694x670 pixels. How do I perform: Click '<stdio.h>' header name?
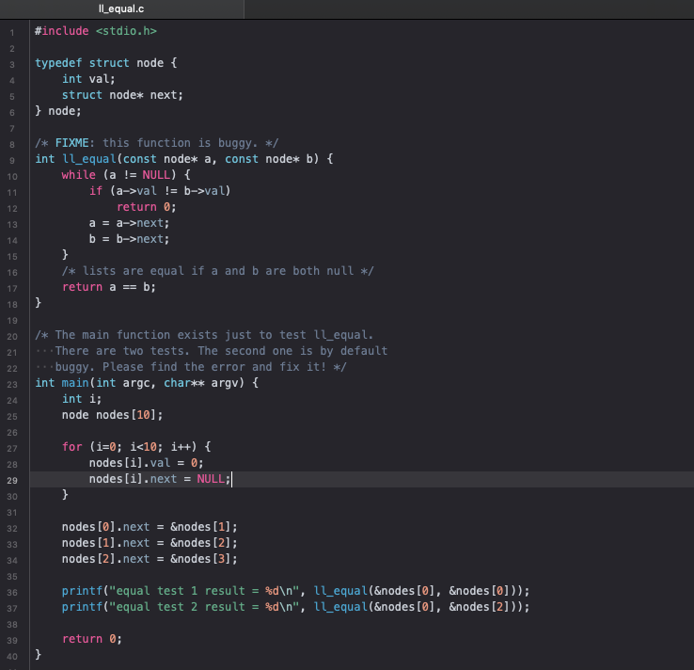tap(126, 31)
